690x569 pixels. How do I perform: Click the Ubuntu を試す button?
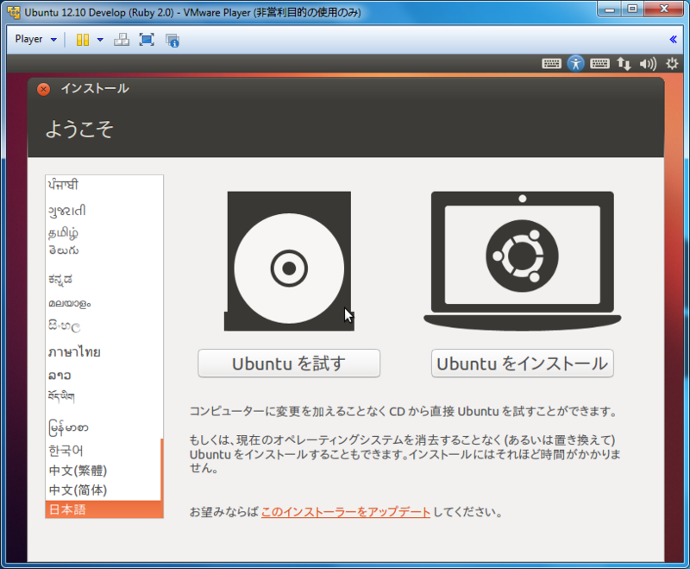[x=289, y=364]
